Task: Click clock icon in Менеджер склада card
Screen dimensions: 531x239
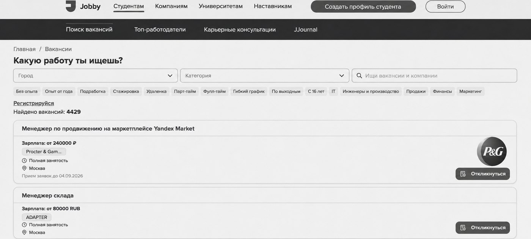Action: (24, 225)
